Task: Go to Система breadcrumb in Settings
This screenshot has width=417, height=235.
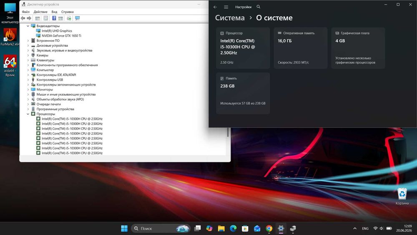Action: tap(230, 18)
